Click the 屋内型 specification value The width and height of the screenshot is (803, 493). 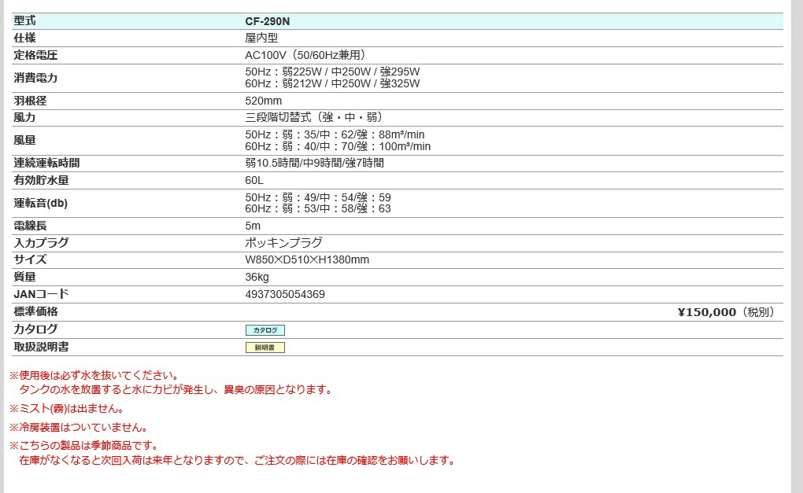[259, 38]
